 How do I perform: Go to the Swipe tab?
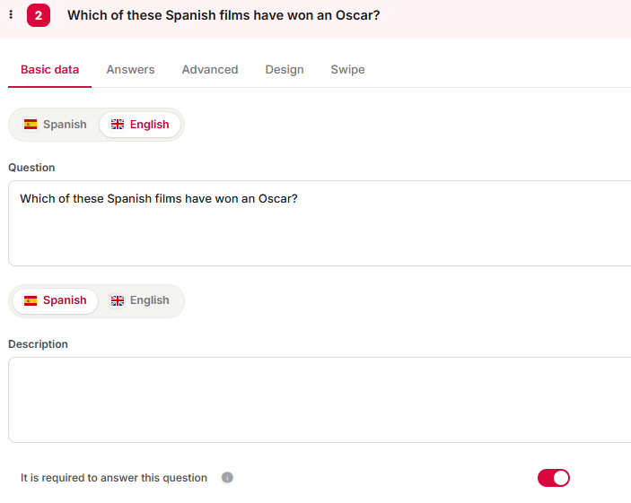(x=347, y=70)
